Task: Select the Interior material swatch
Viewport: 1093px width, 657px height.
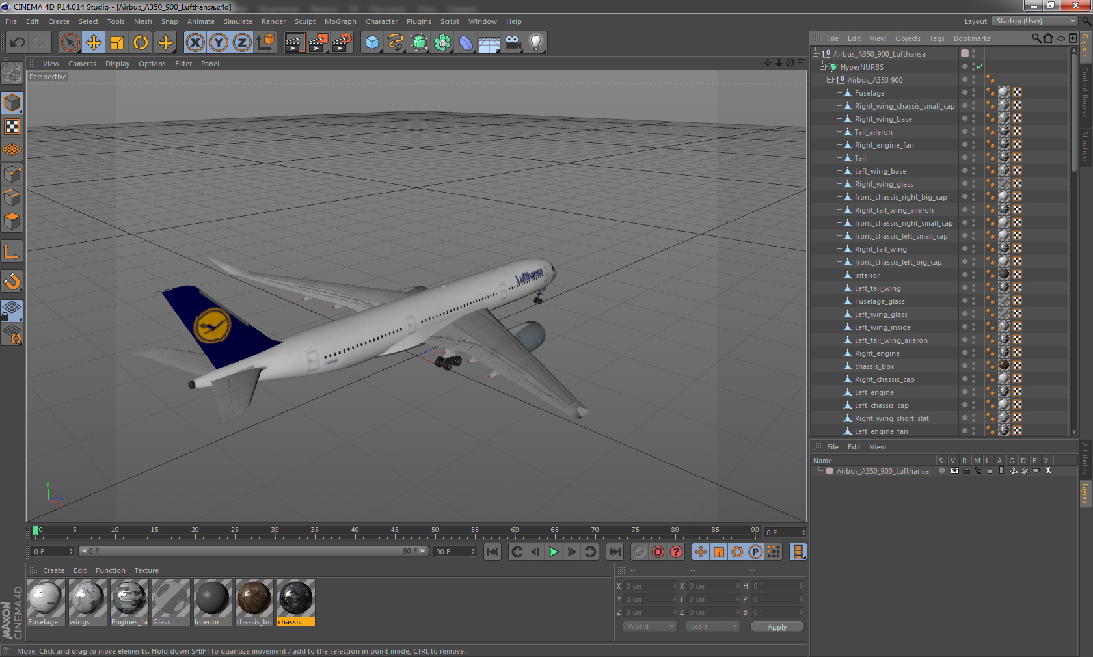Action: tap(212, 603)
